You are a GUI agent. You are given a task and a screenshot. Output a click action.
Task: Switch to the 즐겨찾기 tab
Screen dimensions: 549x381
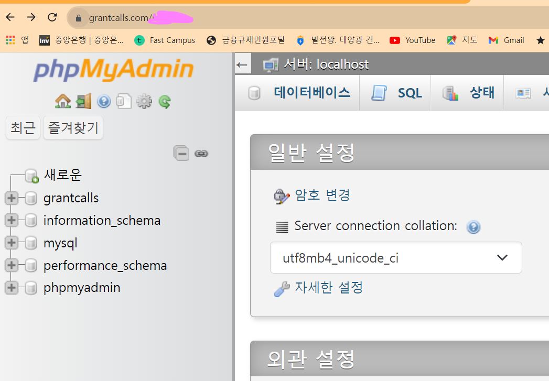(73, 128)
